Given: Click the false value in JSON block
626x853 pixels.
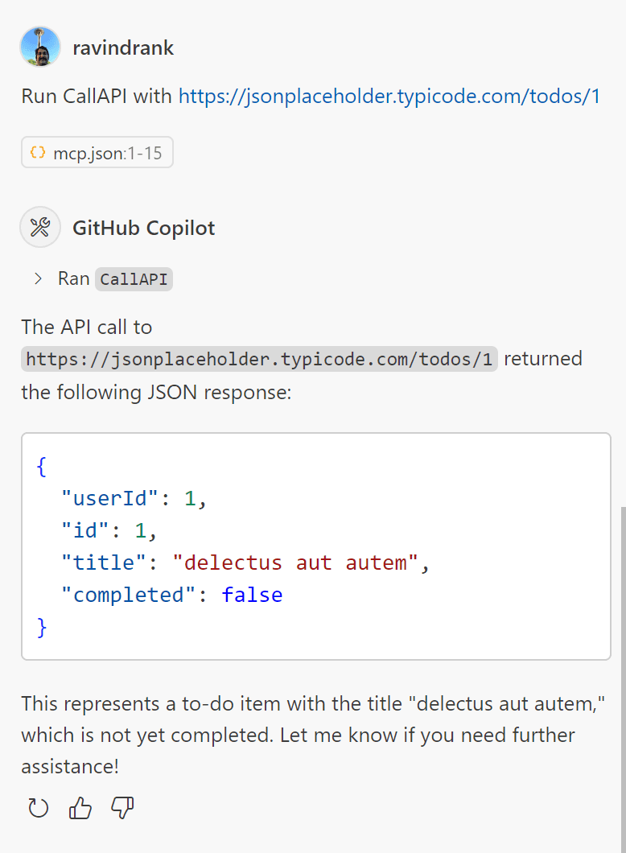Looking at the screenshot, I should (253, 595).
